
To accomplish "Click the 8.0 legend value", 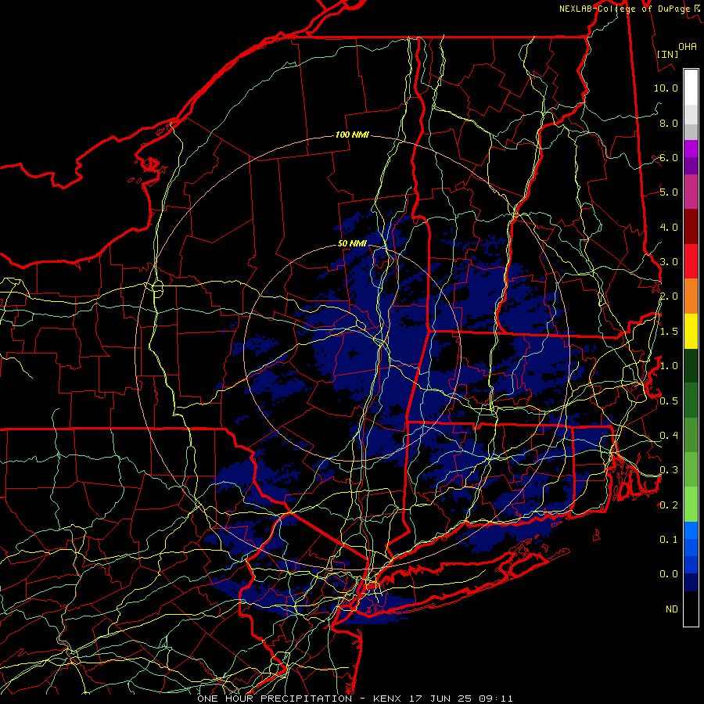I will point(669,123).
